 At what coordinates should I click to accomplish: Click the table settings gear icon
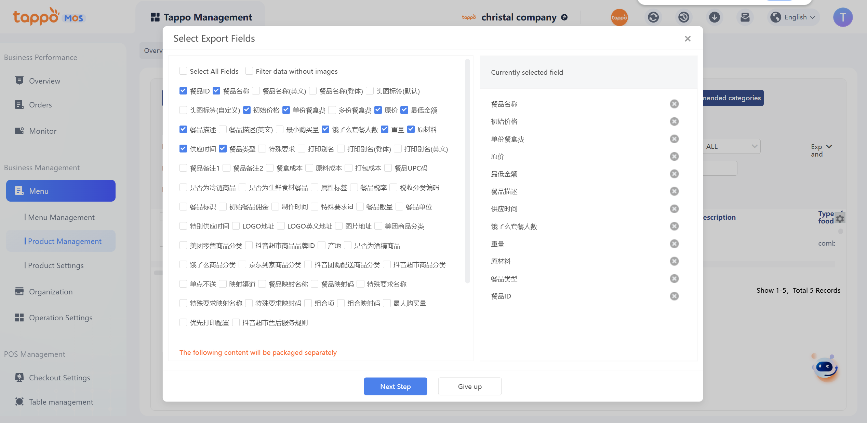(x=840, y=218)
